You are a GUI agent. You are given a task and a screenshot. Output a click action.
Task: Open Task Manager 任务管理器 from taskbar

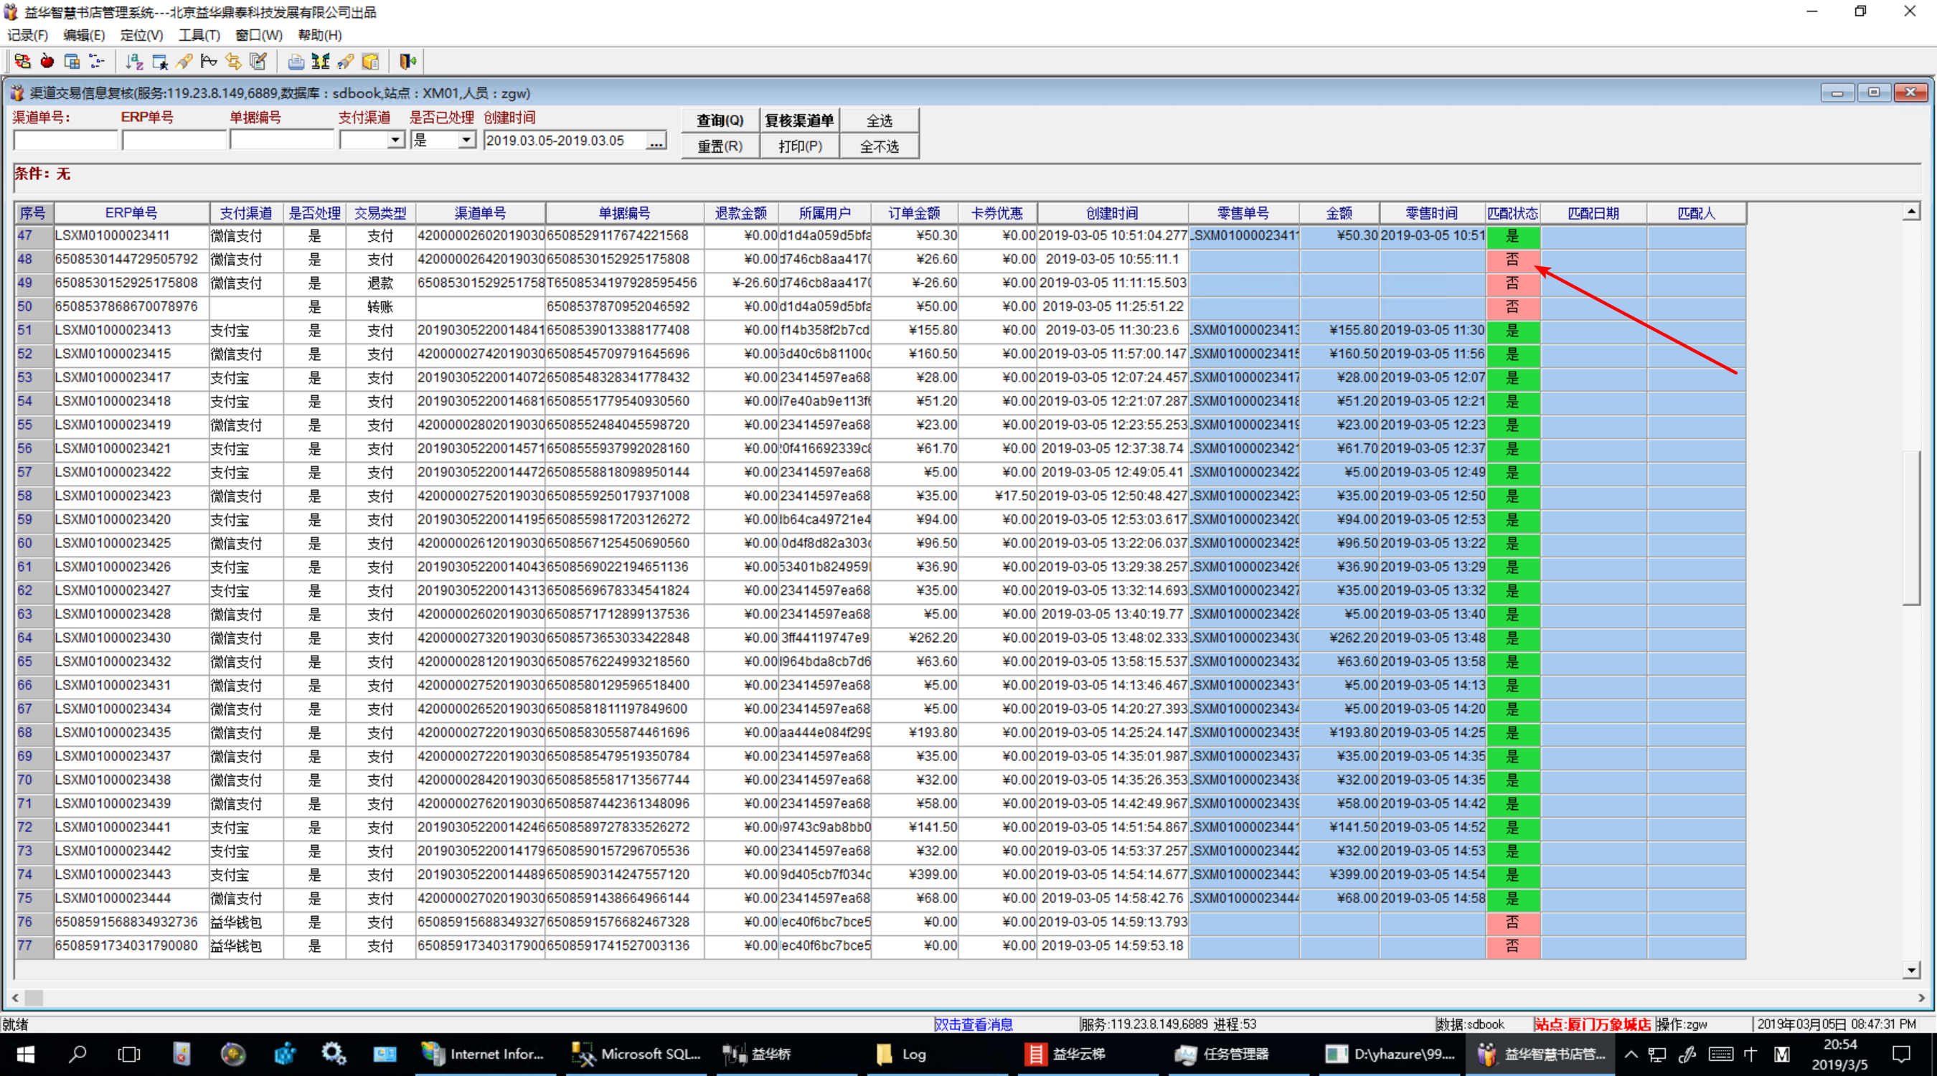coord(1222,1054)
